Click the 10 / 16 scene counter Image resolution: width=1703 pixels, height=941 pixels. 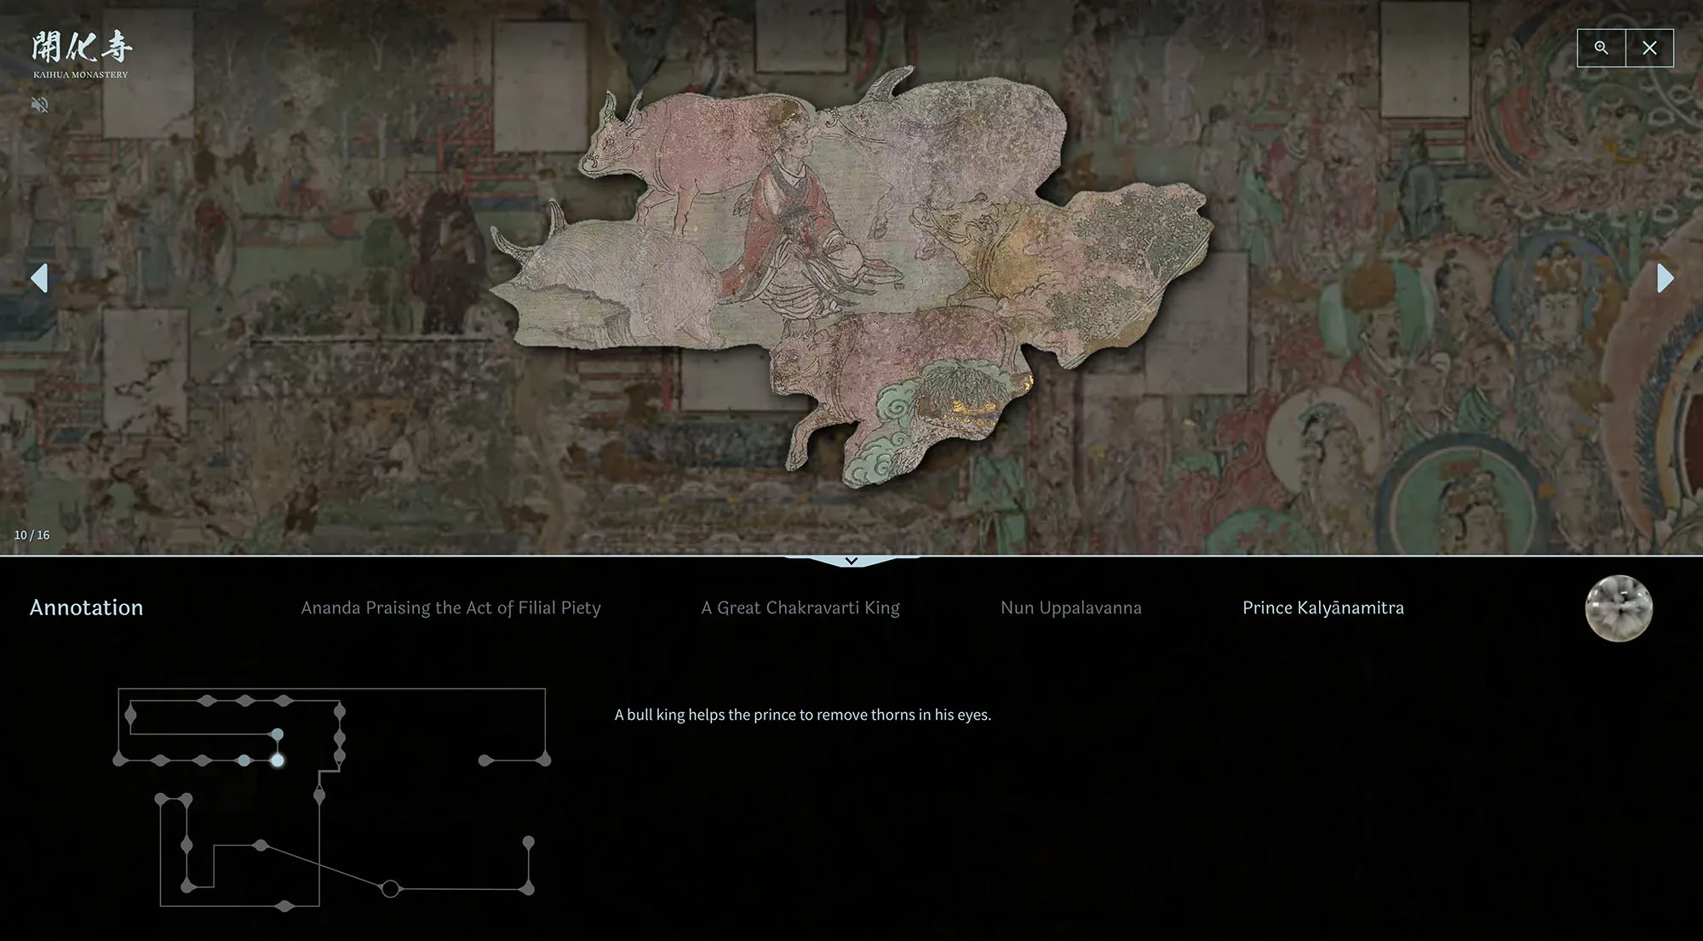coord(32,535)
